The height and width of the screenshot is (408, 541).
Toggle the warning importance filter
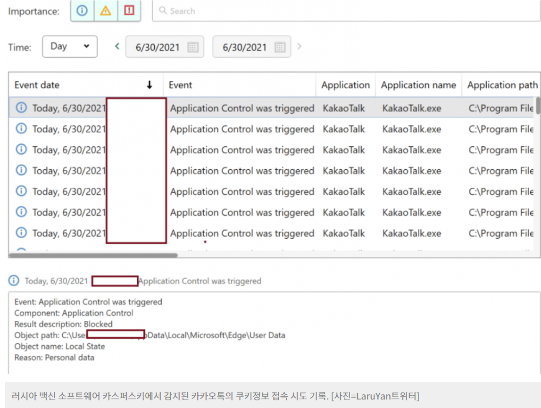point(106,11)
